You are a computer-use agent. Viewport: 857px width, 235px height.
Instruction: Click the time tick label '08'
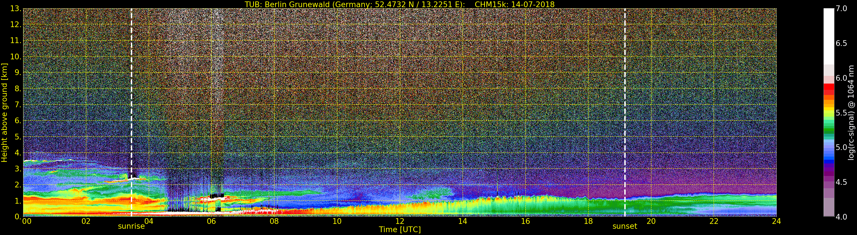tap(274, 221)
